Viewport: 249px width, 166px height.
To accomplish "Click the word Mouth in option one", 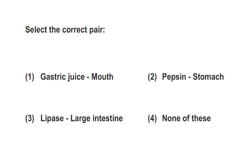I will (x=102, y=77).
